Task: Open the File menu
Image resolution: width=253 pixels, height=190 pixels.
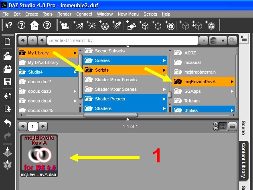Action: (6, 14)
